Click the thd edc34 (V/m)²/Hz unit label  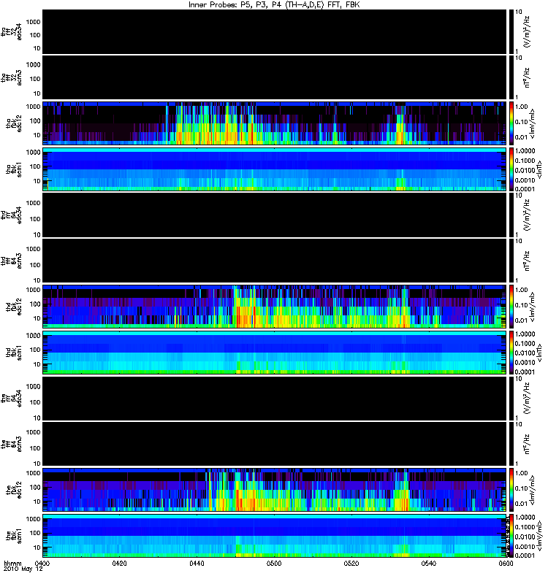coord(527,215)
